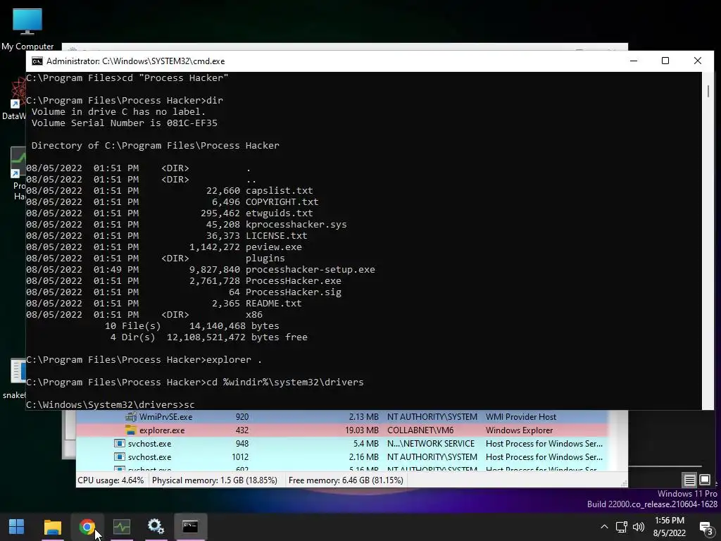Open the volume speaker tray icon
721x541 pixels.
pos(638,527)
